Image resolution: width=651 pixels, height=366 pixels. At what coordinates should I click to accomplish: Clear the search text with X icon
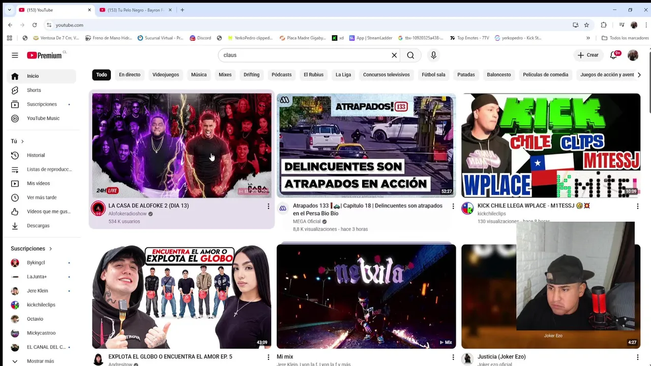(394, 55)
